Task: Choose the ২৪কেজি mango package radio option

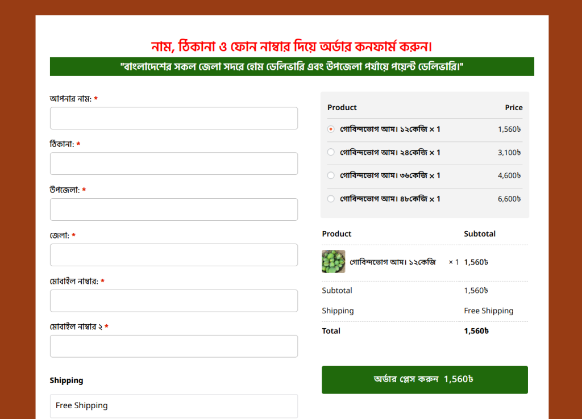Action: [x=331, y=153]
